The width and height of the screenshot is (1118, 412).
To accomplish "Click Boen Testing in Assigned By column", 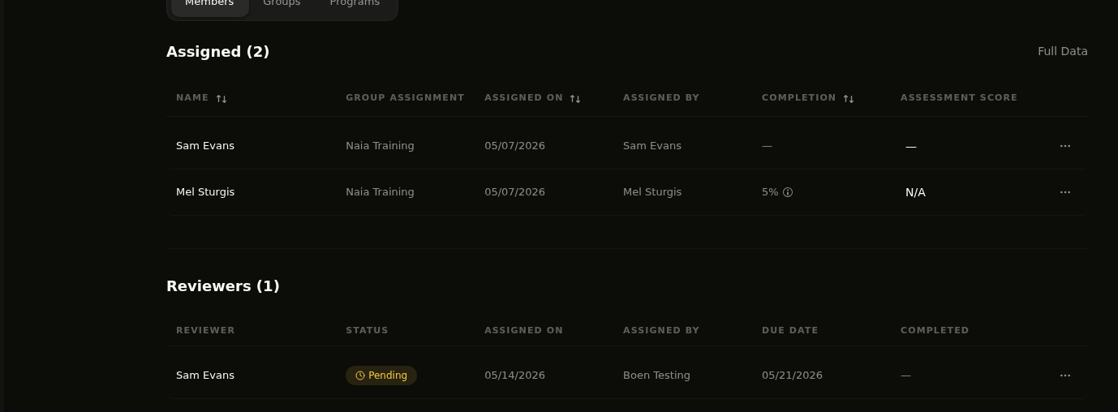I will [x=656, y=376].
